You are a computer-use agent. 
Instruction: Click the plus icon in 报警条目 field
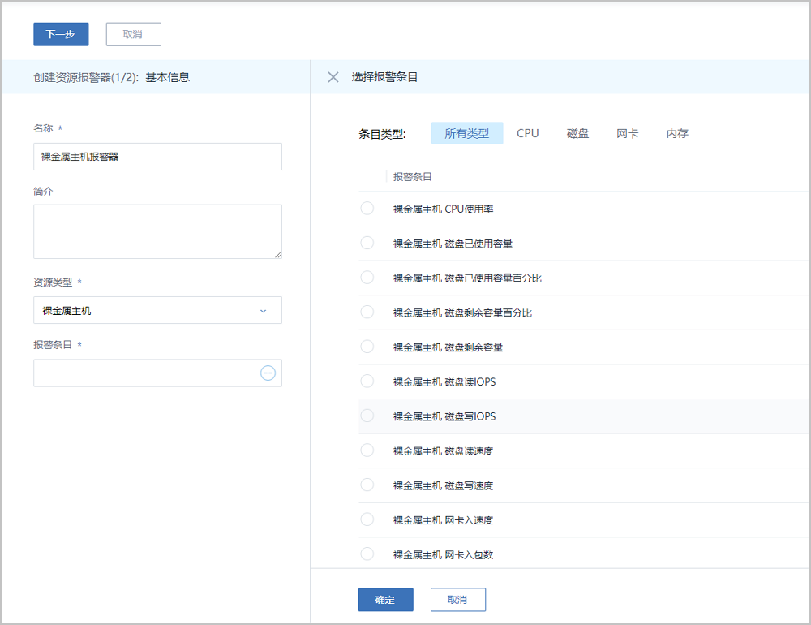[x=268, y=373]
